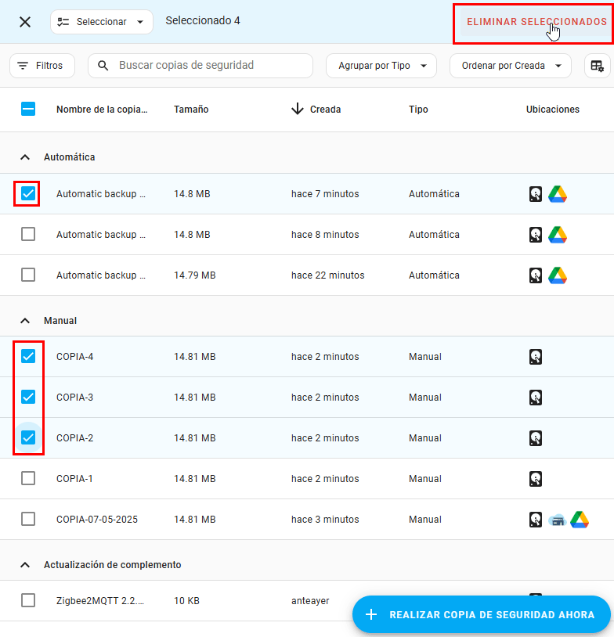Open the Seleccionar dropdown

click(101, 22)
